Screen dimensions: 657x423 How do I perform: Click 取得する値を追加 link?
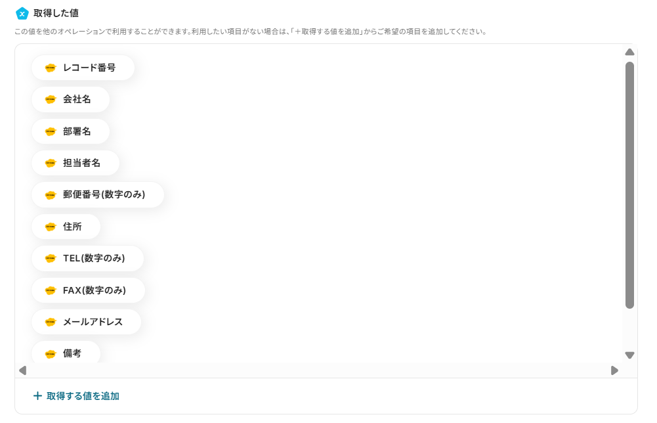pyautogui.click(x=76, y=396)
